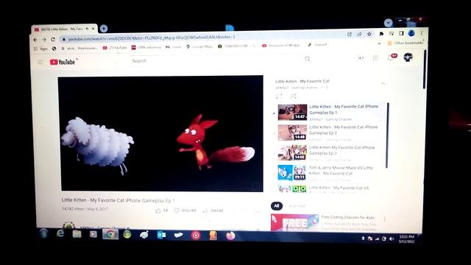The image size is (471, 265).
Task: Open the Extensions puzzle icon
Action: click(x=381, y=34)
